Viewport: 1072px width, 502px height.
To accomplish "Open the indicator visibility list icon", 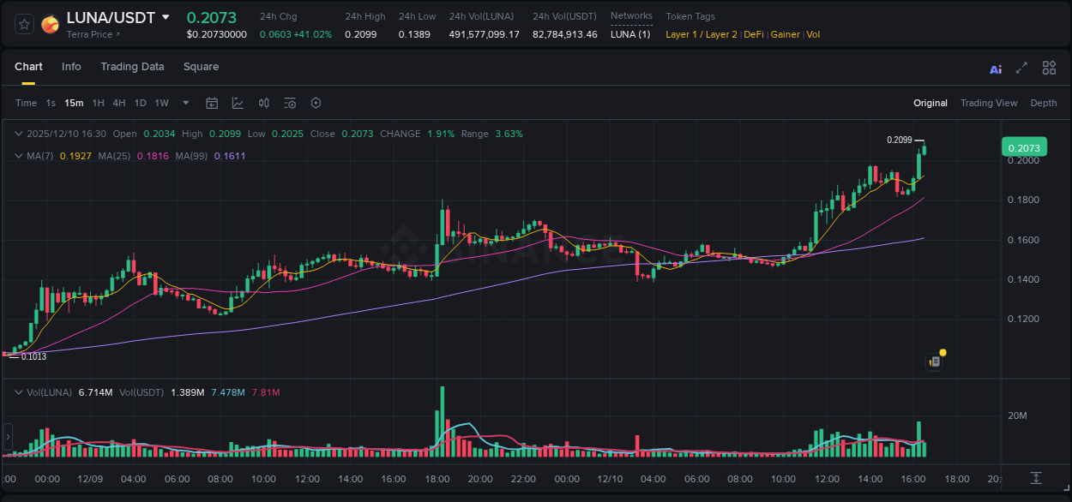I will point(289,103).
